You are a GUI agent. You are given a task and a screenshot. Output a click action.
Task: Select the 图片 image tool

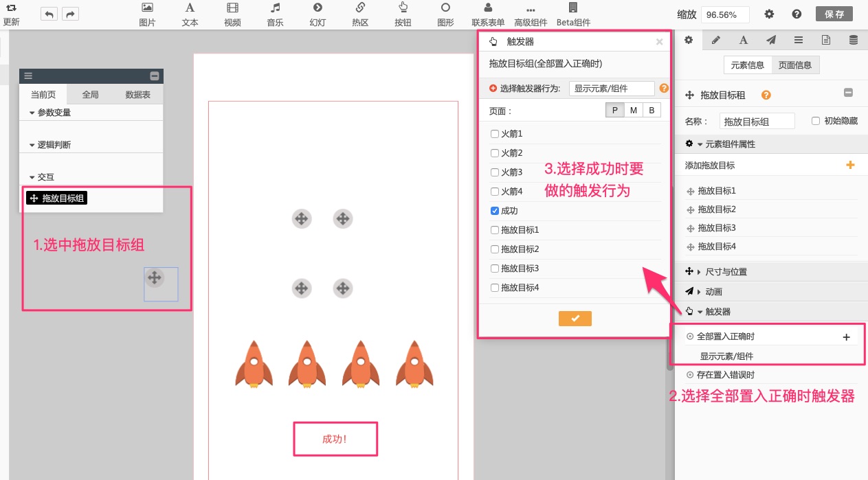point(147,14)
